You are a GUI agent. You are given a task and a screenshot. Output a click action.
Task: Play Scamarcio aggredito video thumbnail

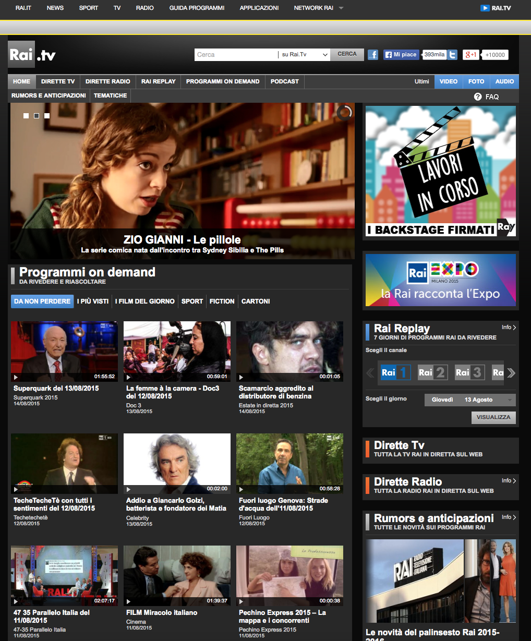coord(289,351)
